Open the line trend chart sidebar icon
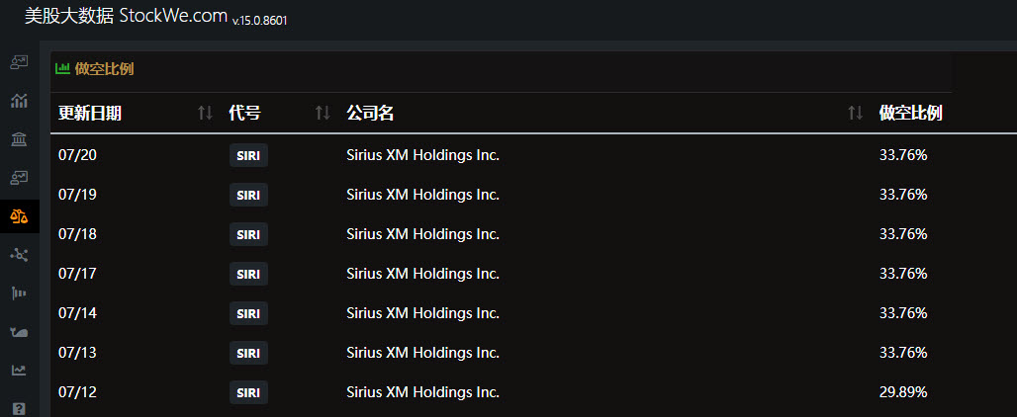This screenshot has width=1017, height=417. (20, 371)
